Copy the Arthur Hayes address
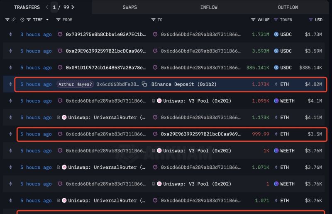 [x=144, y=84]
